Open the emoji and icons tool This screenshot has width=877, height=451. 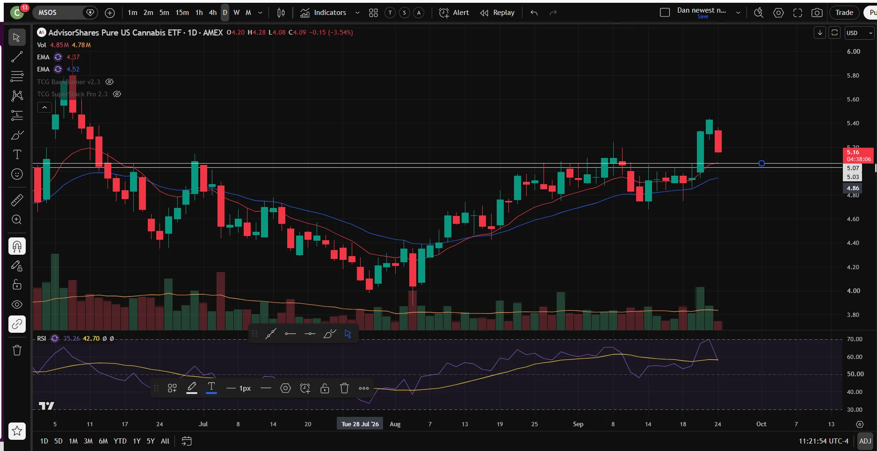click(17, 174)
